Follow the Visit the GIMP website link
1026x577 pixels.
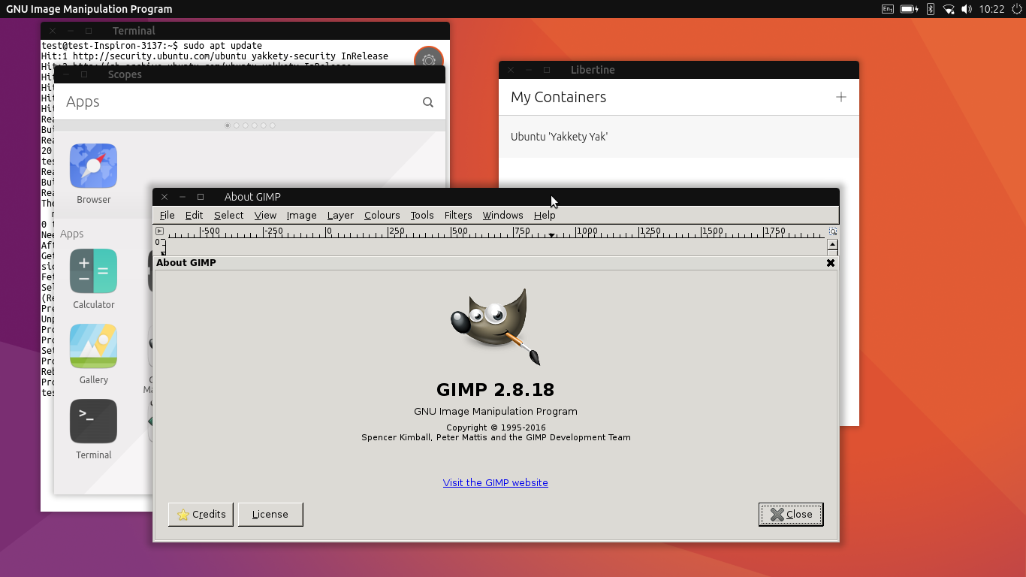pyautogui.click(x=496, y=482)
